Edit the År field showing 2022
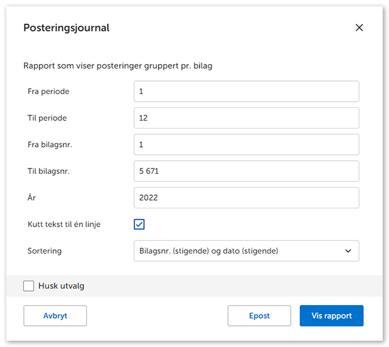 coord(246,198)
